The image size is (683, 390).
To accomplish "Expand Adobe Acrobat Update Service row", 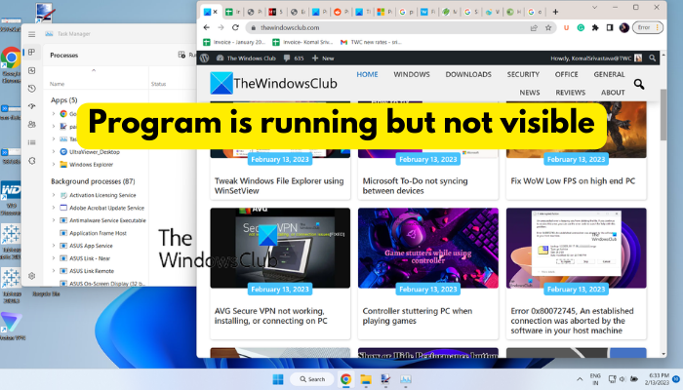I will (54, 208).
